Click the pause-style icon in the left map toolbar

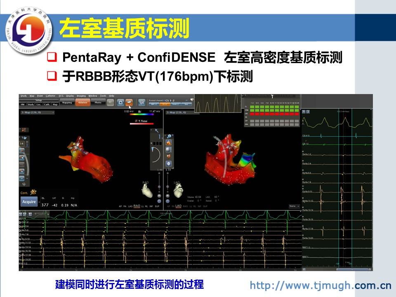coord(22,178)
